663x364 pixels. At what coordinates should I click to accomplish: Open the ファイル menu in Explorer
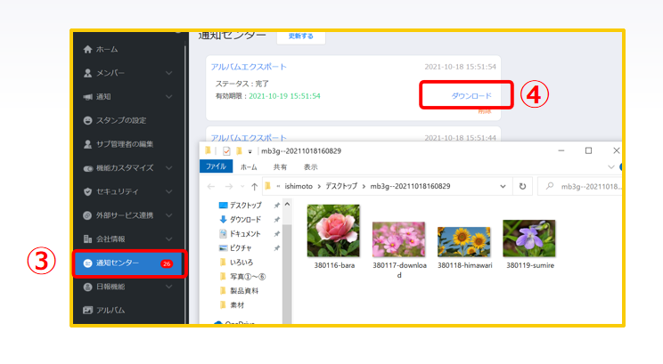(216, 166)
